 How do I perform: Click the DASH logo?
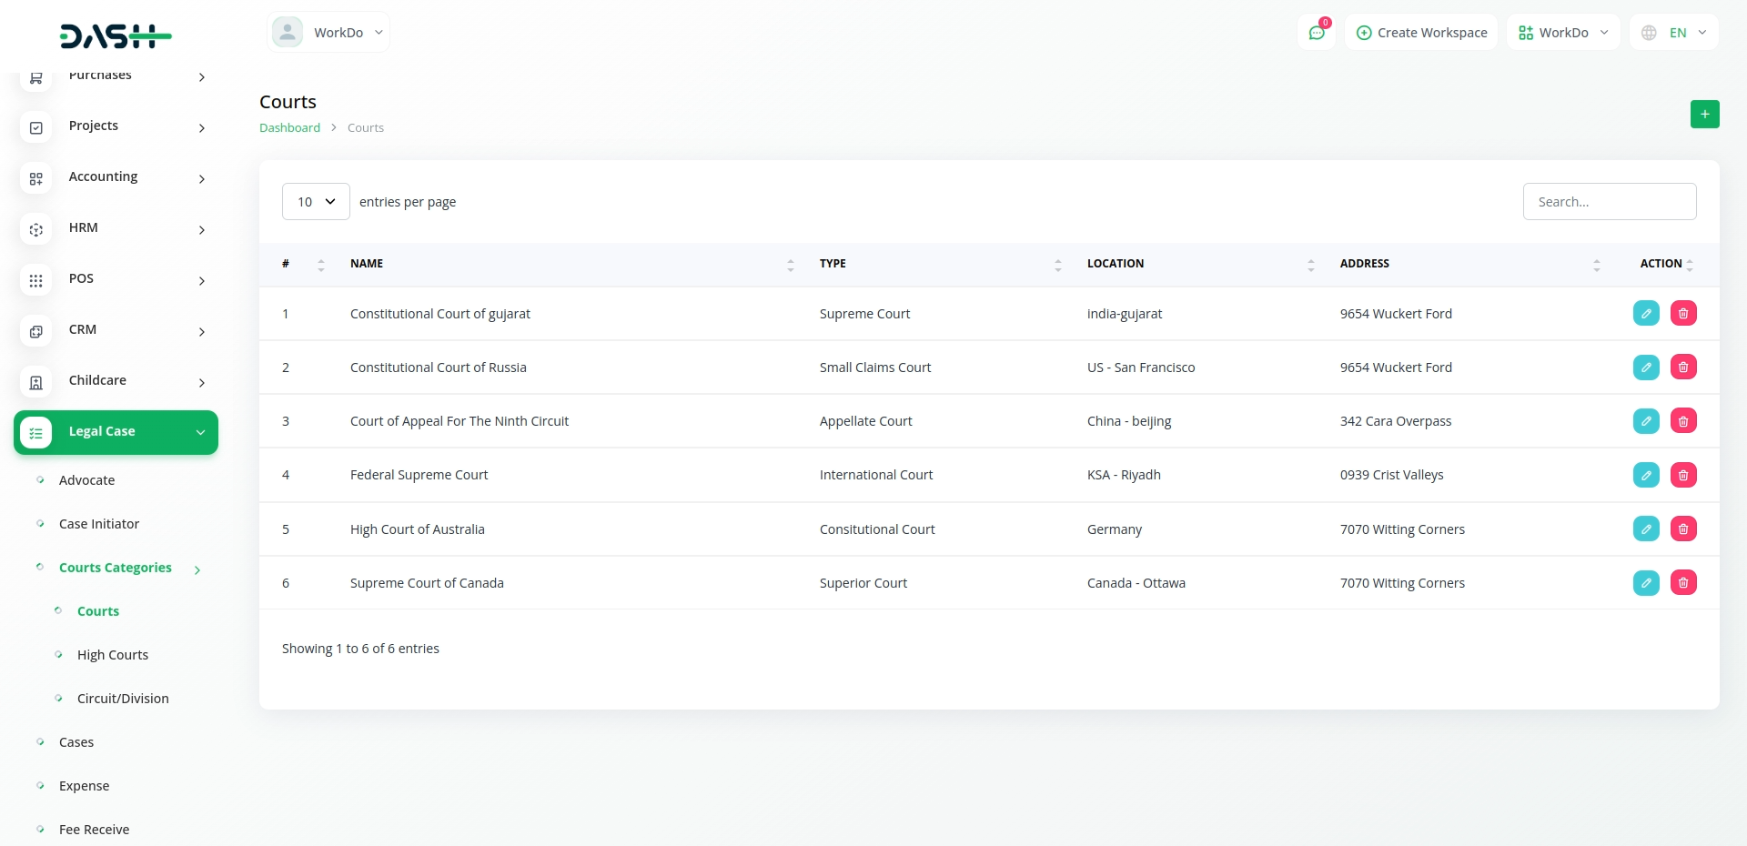point(116,36)
